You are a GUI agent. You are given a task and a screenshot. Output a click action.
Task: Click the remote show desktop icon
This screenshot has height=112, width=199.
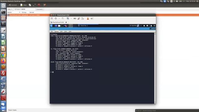56,26
